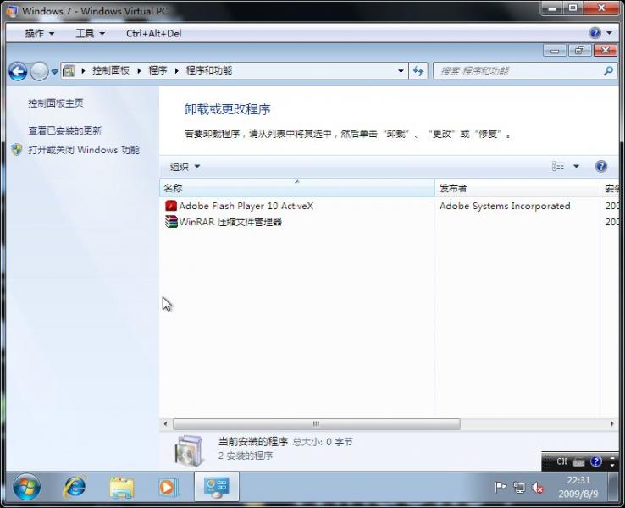Open the dropdown arrow beside Virtual PC help
This screenshot has height=508, width=625.
click(x=609, y=33)
